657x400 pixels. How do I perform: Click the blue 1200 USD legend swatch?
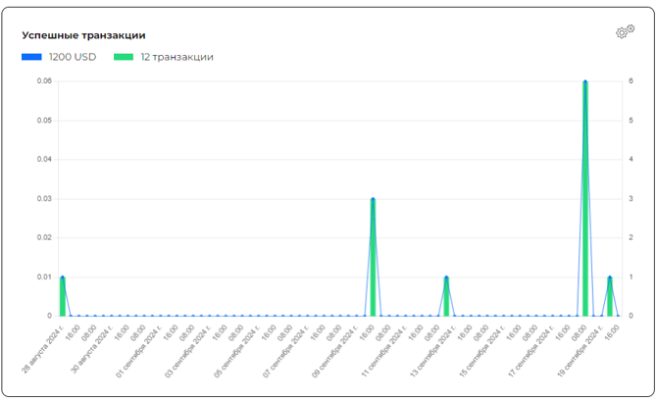click(31, 57)
